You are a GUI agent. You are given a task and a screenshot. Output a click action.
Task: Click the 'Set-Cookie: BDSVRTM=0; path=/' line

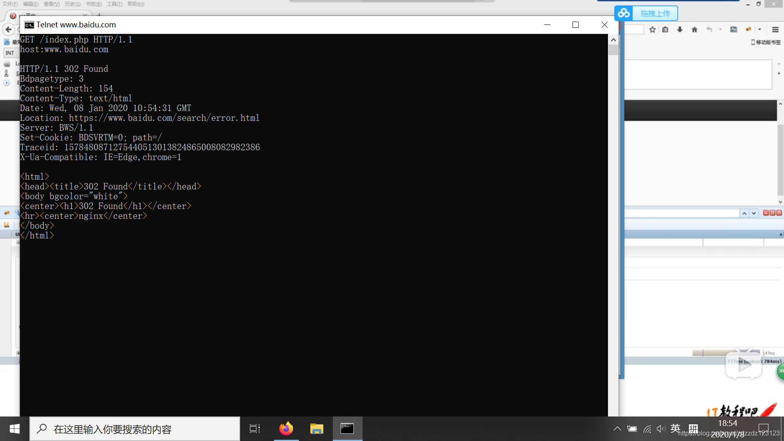point(91,138)
